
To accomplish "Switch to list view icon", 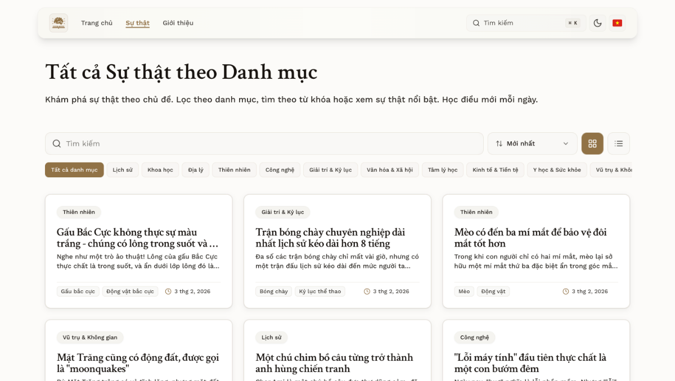I will point(619,144).
